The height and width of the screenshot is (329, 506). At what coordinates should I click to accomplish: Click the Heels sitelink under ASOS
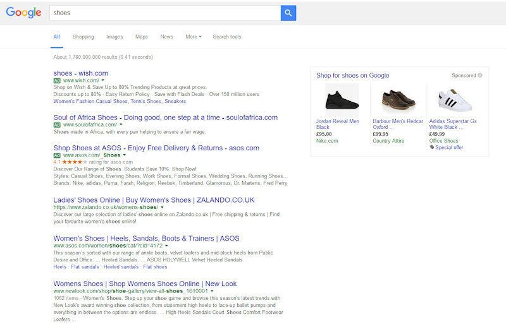59,267
